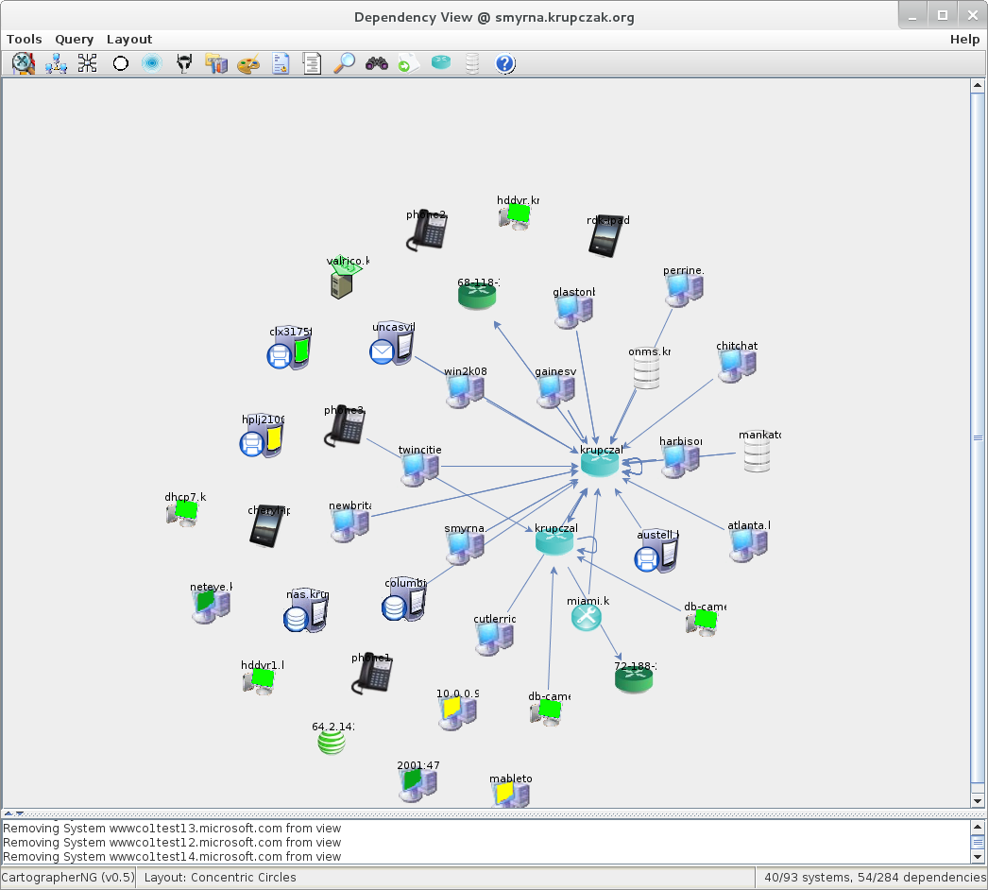988x890 pixels.
Task: Click the log panel scrollbar up arrow
Action: [978, 828]
